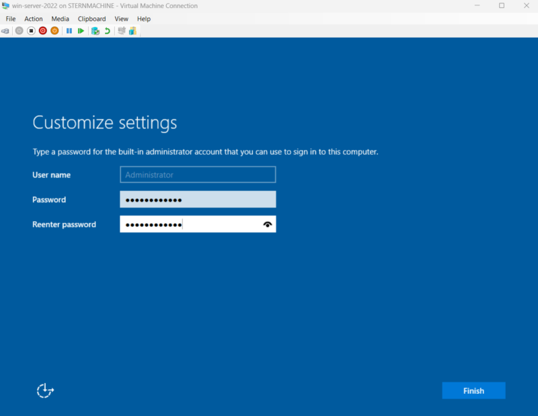
Task: Open the Action menu
Action: [34, 19]
